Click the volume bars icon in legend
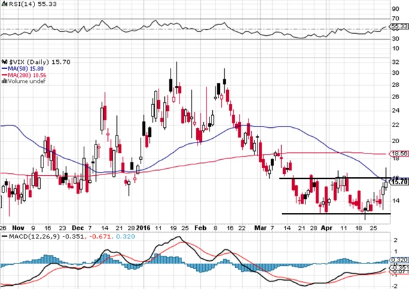409x289 pixels. [x=4, y=82]
